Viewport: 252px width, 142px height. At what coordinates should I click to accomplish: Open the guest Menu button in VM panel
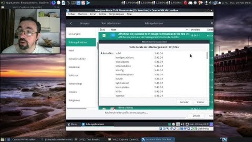click(73, 124)
